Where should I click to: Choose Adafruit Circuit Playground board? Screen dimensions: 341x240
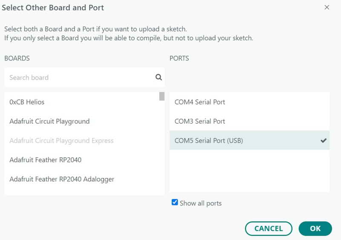click(49, 121)
